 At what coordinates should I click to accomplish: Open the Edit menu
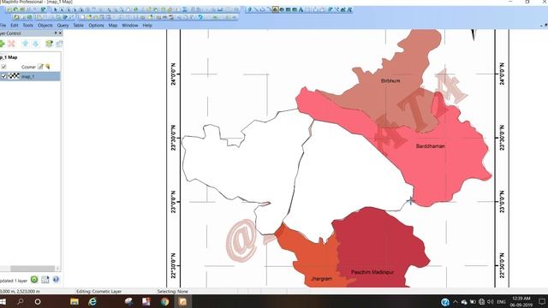coord(15,26)
